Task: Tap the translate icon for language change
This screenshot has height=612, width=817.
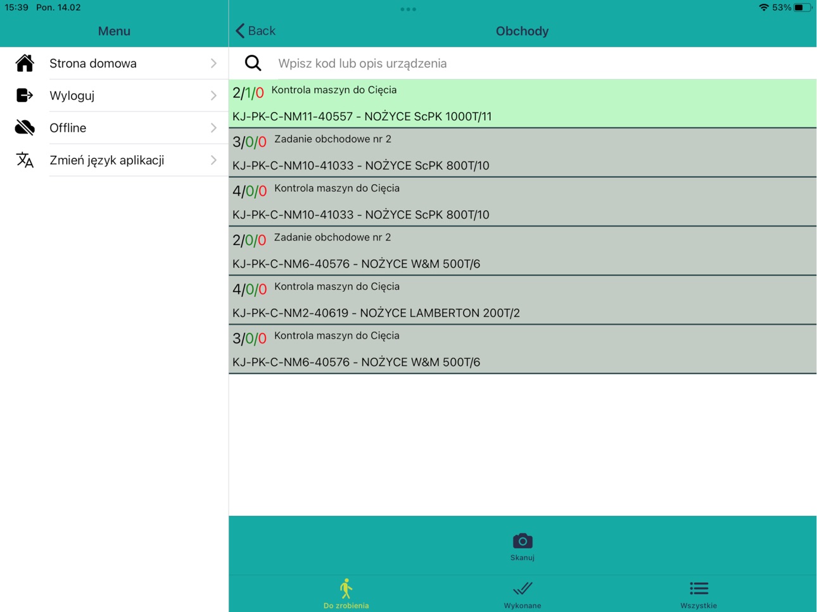Action: (x=25, y=160)
